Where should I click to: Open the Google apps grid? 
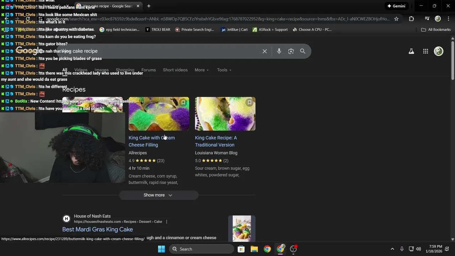point(425,51)
